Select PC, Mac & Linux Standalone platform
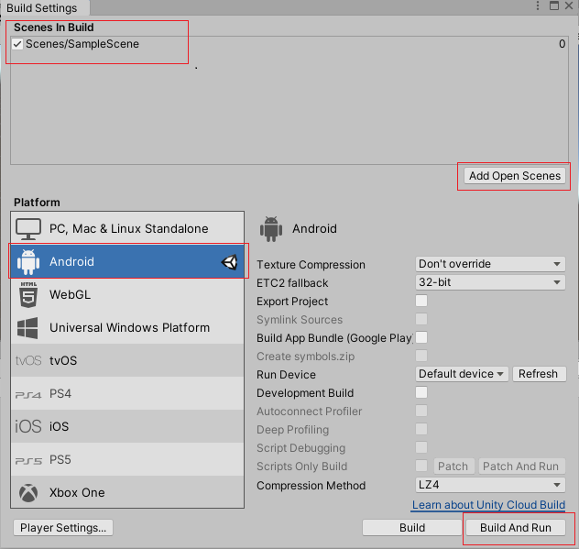This screenshot has width=579, height=549. (127, 229)
